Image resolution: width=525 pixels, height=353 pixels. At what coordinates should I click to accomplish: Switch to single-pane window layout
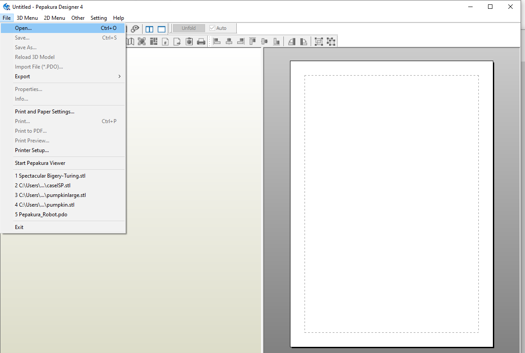[162, 29]
